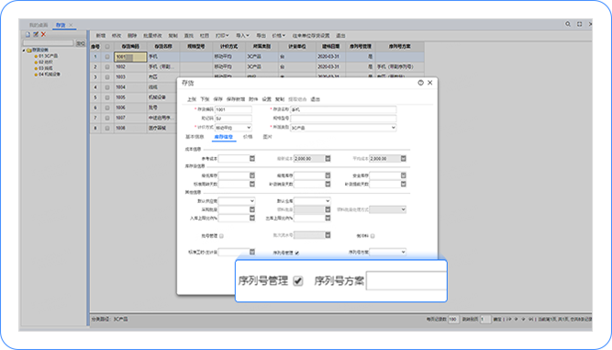Viewport: 612px width, 350px height.
Task: Open calculator beside 最新成本 field
Action: pos(328,159)
